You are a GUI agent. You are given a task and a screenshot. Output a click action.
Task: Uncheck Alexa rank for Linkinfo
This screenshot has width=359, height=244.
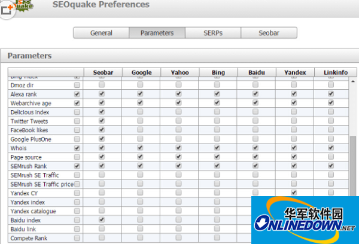coord(331,94)
